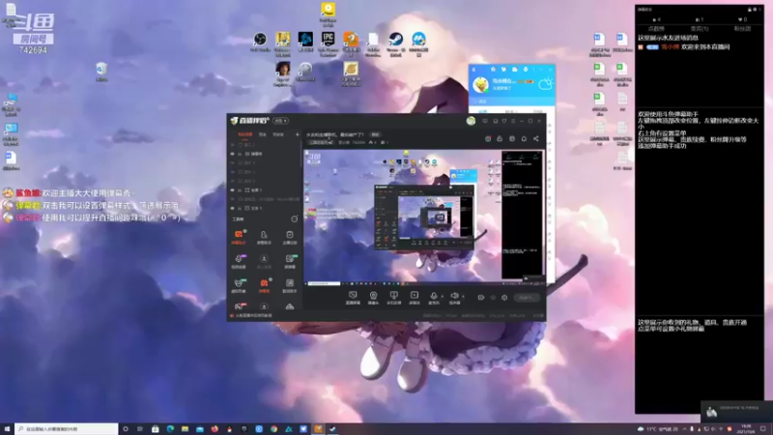Open streaming app settings gear icon
This screenshot has width=773, height=435.
tap(504, 298)
